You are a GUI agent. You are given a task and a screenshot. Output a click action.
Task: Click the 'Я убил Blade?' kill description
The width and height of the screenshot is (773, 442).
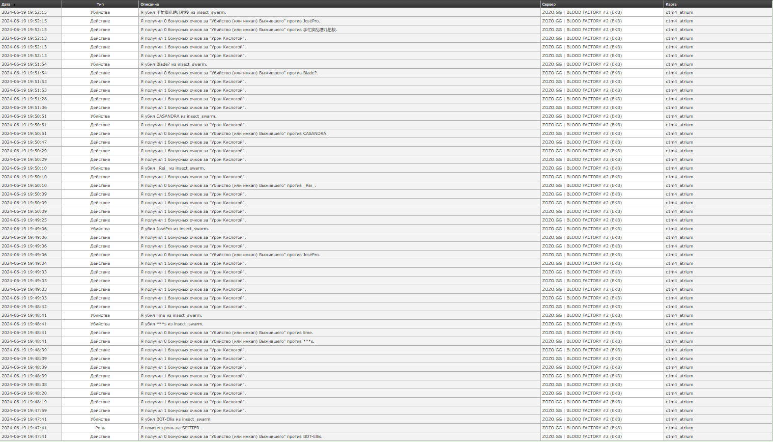[x=174, y=64]
